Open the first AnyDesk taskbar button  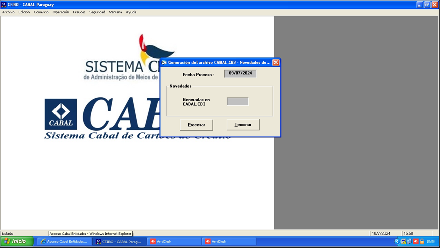(174, 241)
